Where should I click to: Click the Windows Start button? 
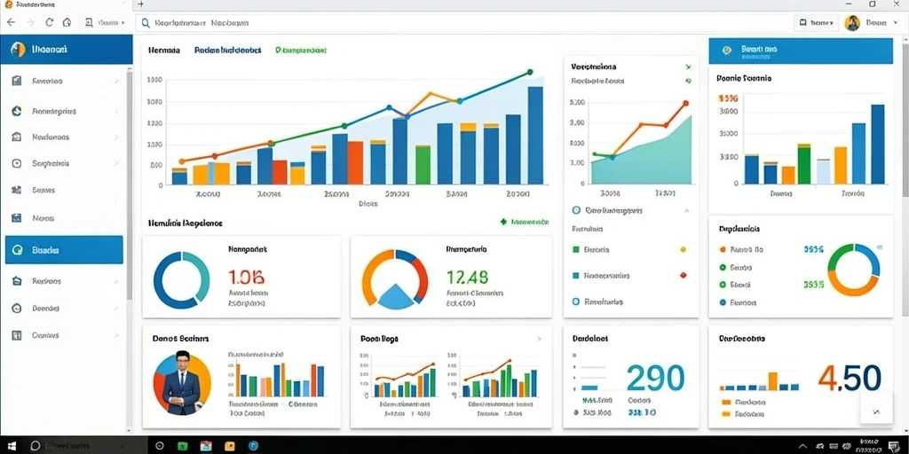click(11, 446)
